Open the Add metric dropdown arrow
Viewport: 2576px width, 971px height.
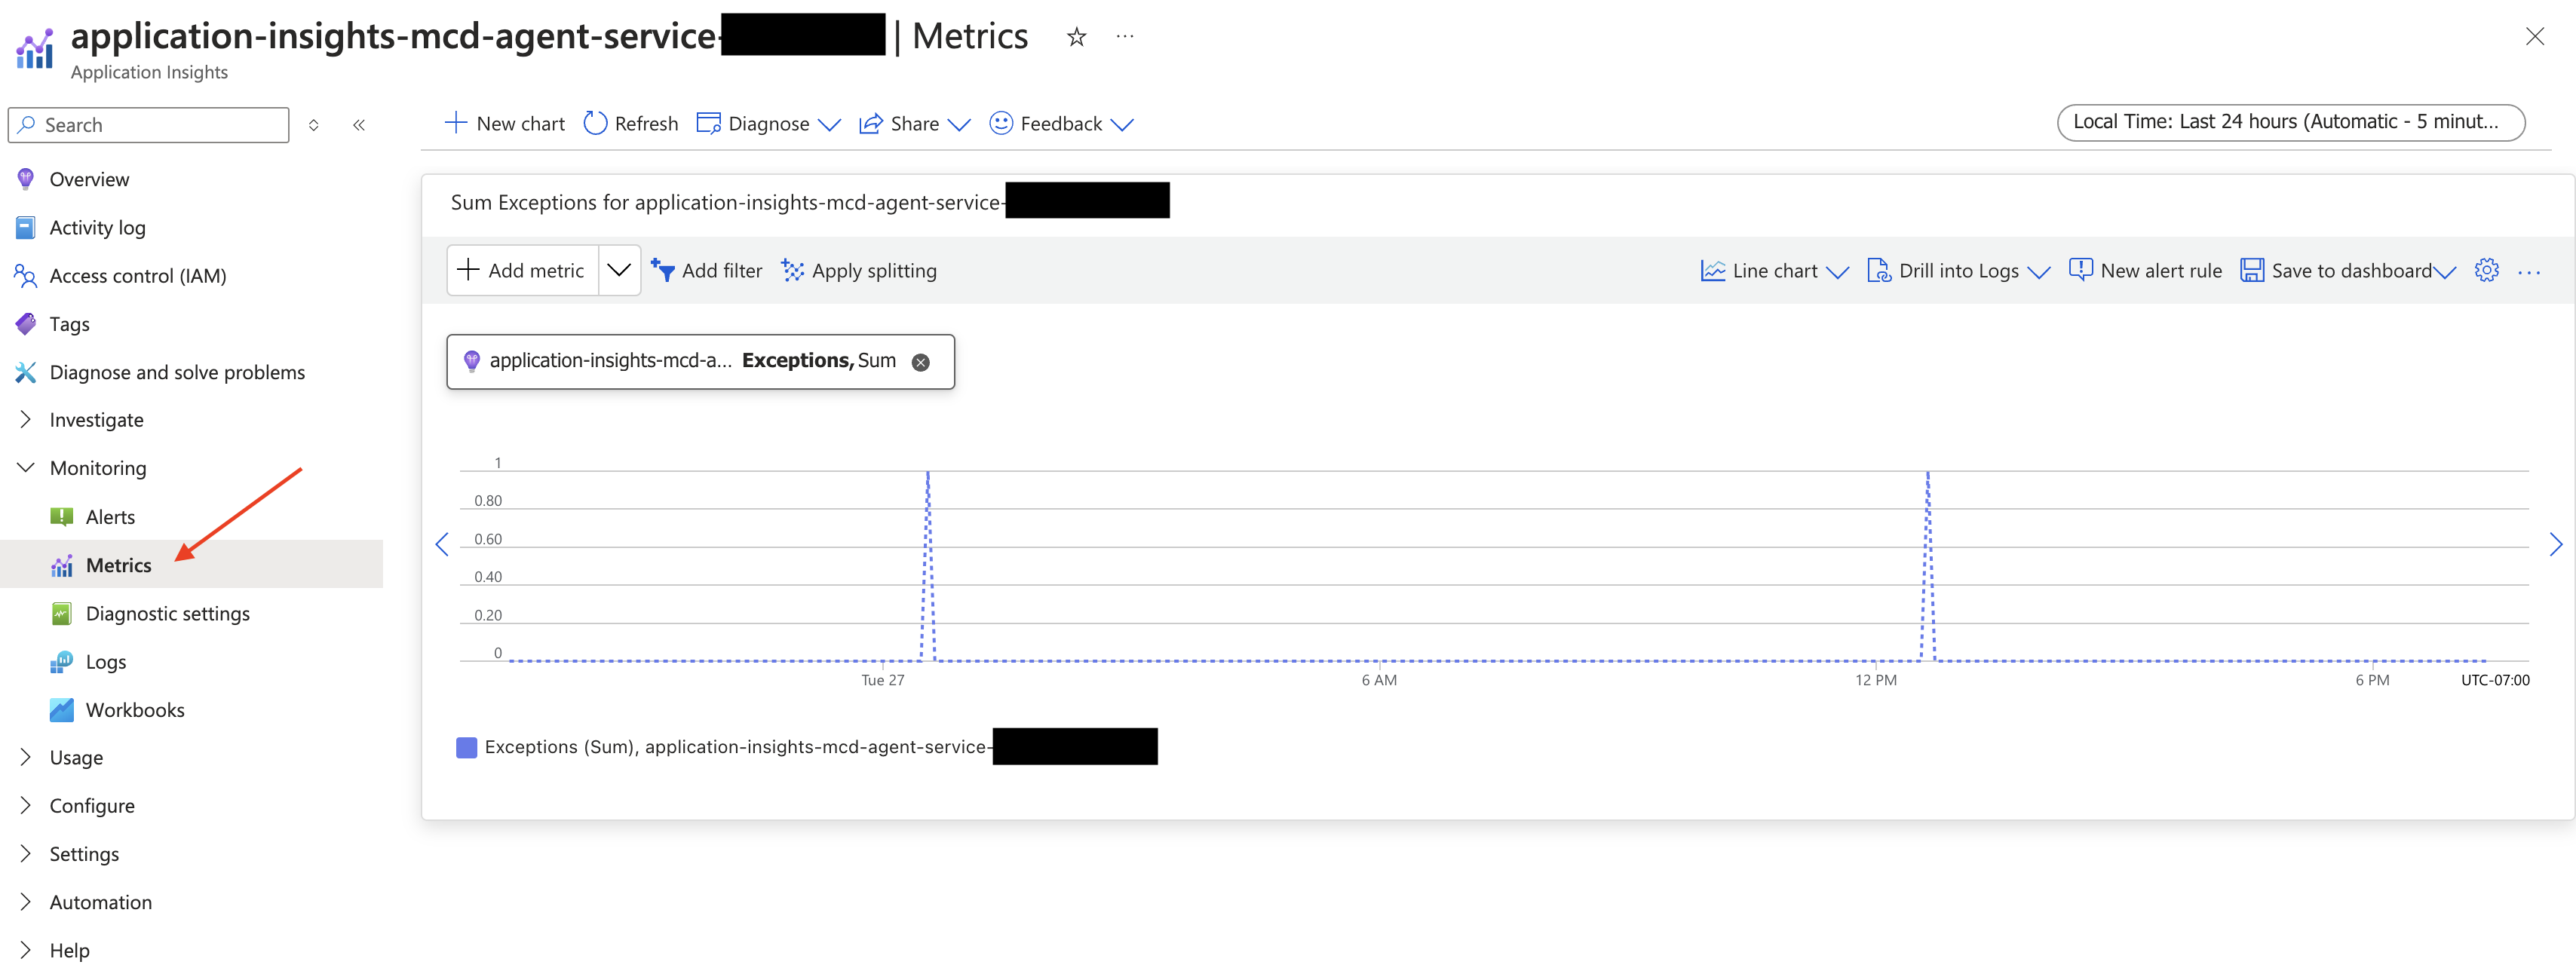point(619,270)
